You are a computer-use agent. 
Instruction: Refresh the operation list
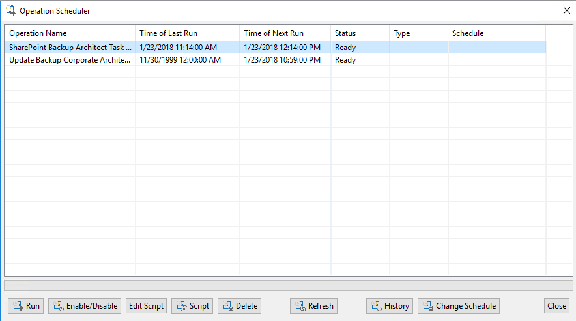click(313, 306)
